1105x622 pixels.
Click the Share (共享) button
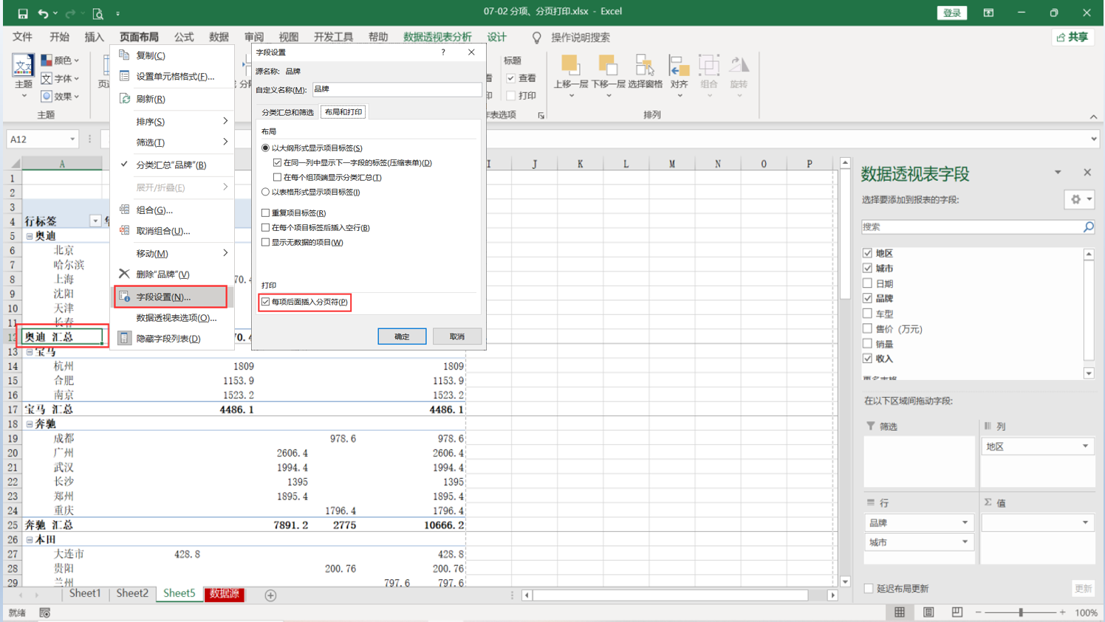coord(1072,37)
